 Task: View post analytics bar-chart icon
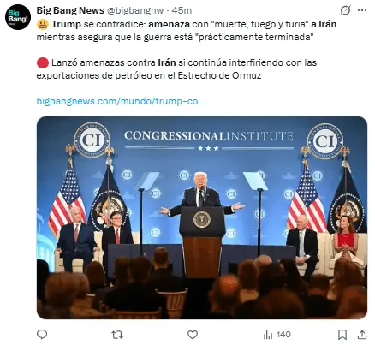pyautogui.click(x=268, y=335)
